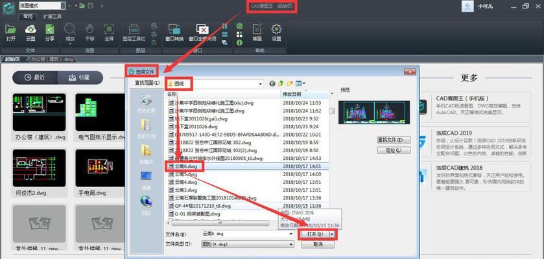
Task: Expand the 文件类型 dropdown
Action: [291, 244]
